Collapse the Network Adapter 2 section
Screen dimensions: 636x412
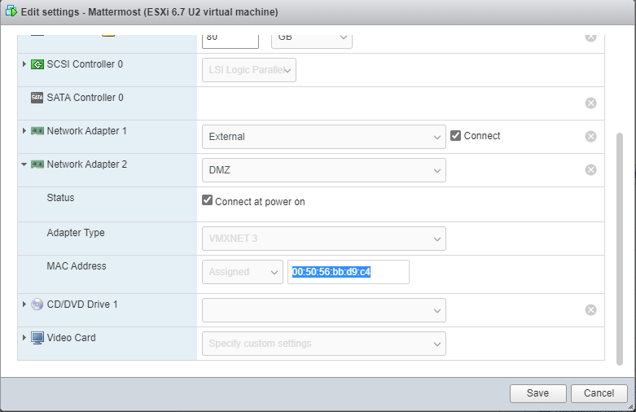pos(24,164)
